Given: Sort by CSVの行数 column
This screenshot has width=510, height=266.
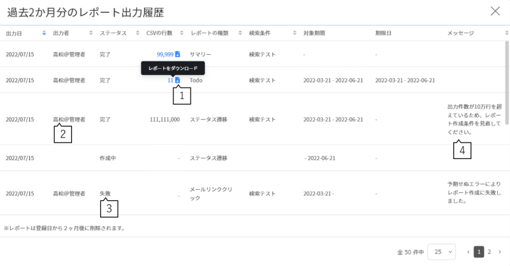Looking at the screenshot, I should click(182, 33).
